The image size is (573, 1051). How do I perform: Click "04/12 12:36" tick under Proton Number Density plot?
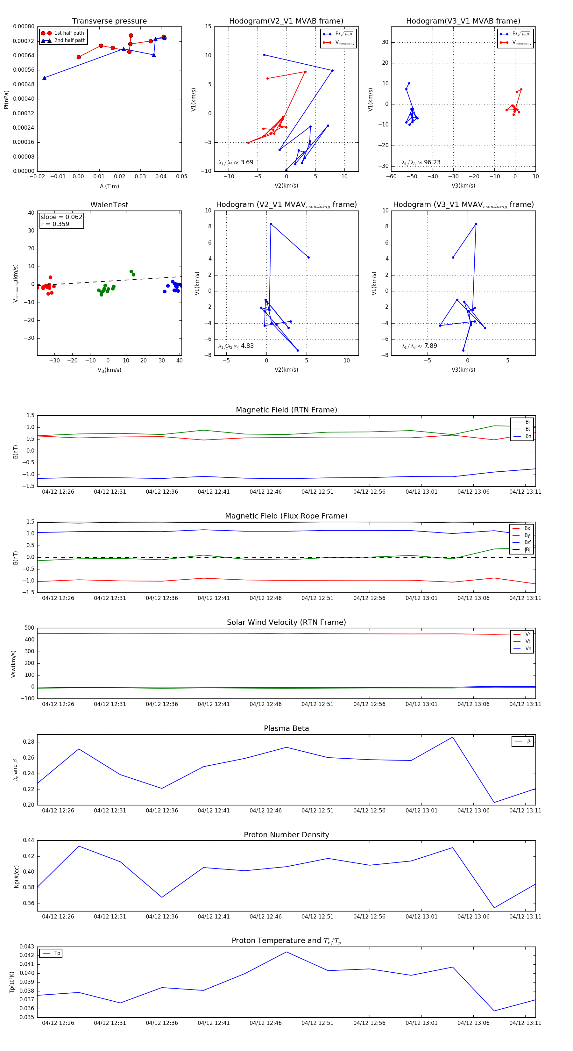[x=162, y=916]
